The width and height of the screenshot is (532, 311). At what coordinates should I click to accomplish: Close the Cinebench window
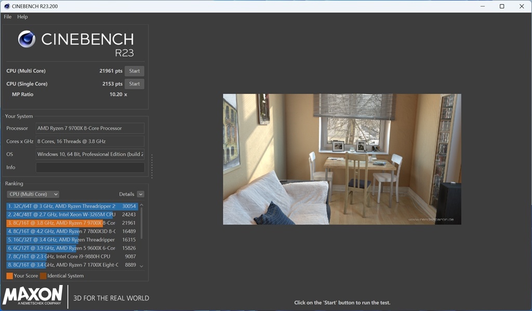[522, 6]
